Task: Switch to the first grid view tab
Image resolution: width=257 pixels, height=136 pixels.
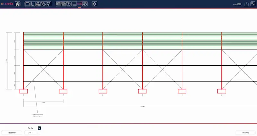Action: pyautogui.click(x=58, y=4)
